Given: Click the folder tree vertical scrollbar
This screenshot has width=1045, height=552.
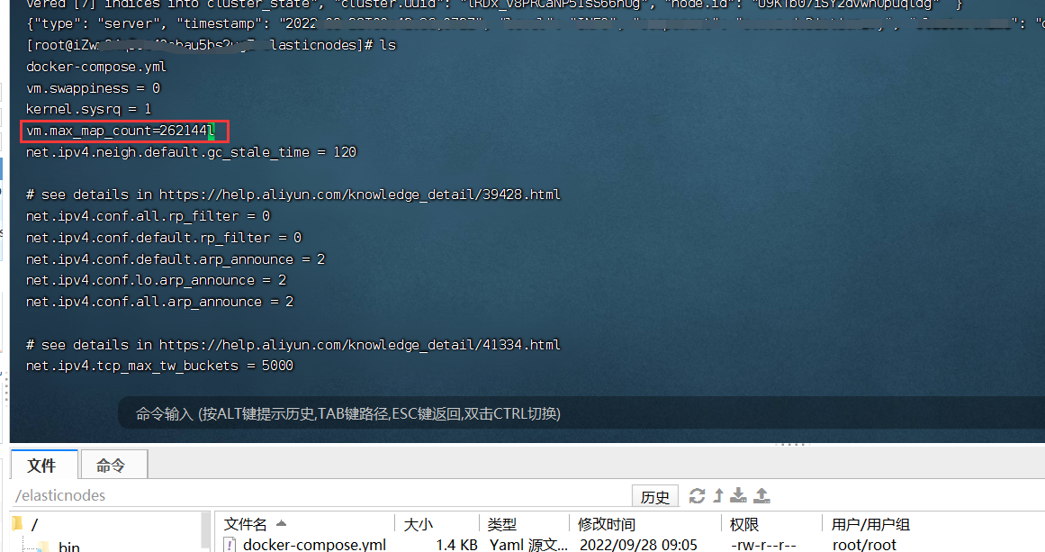Looking at the screenshot, I should point(205,531).
